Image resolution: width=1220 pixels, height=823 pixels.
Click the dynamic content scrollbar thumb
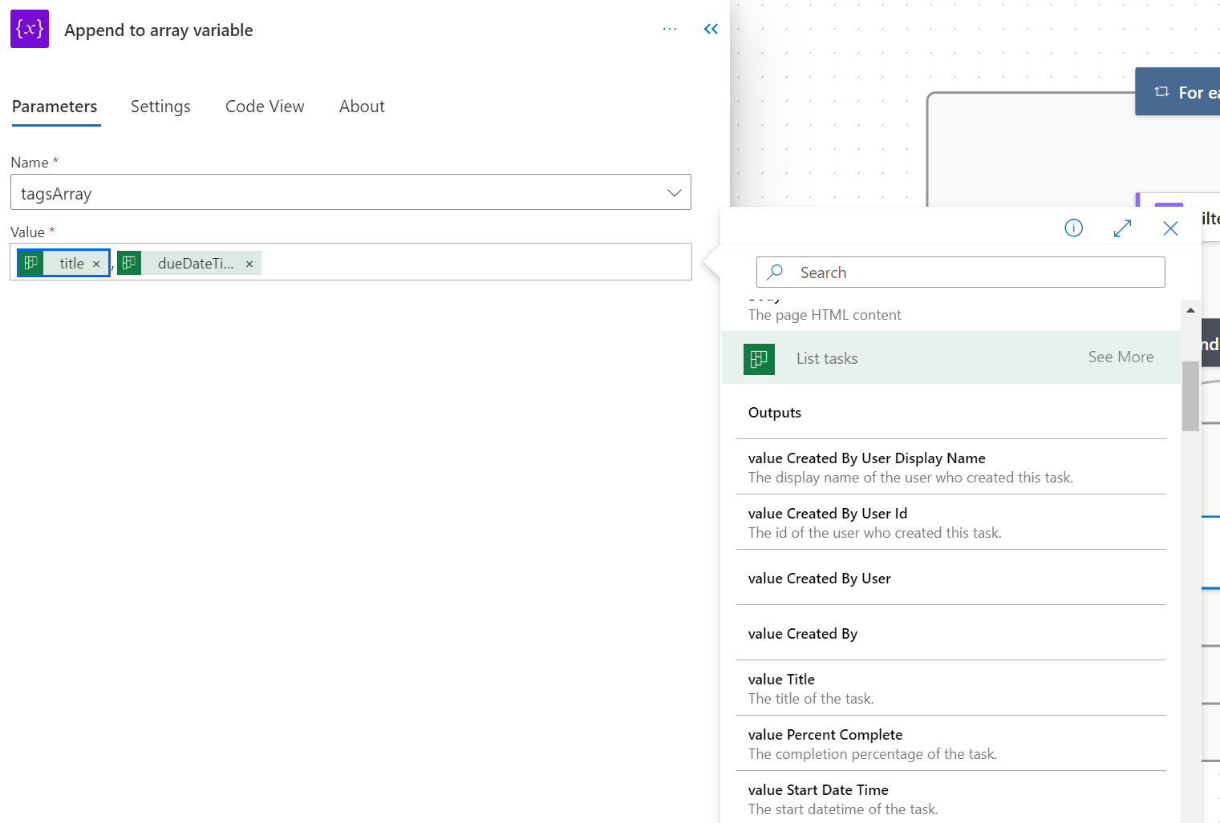coord(1190,396)
